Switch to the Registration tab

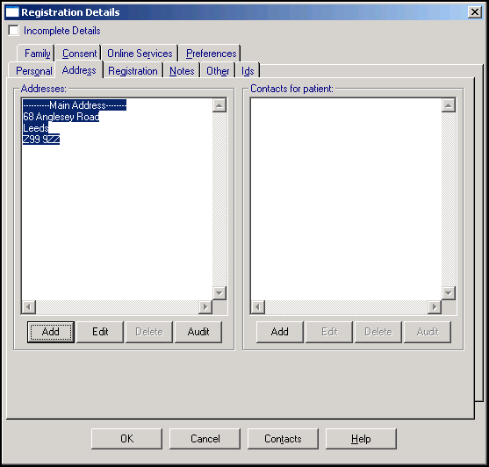(133, 71)
